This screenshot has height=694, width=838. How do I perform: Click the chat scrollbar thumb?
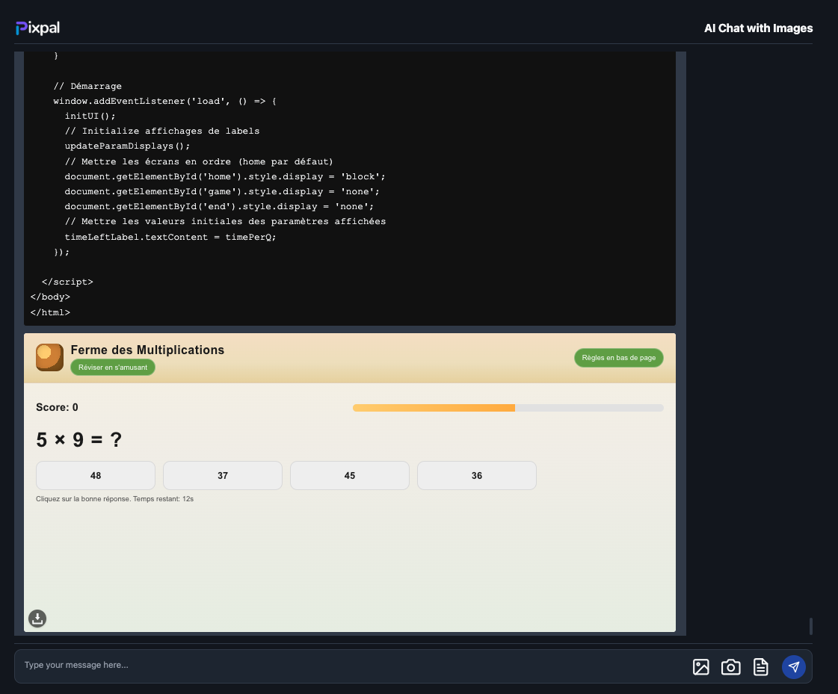point(811,626)
